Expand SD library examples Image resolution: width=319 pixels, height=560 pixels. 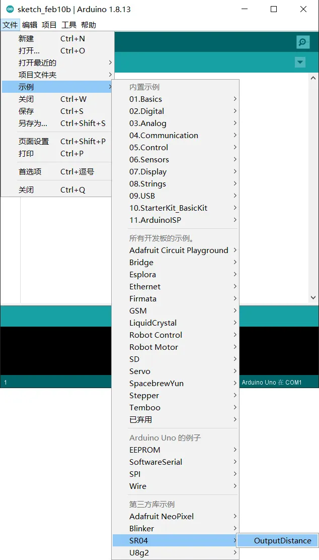(x=176, y=359)
